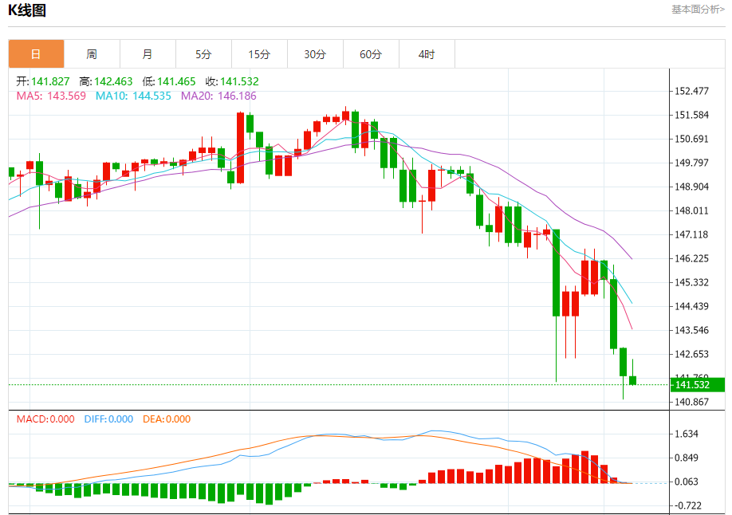
Task: Open the 5分 interval tab
Action: coord(203,54)
